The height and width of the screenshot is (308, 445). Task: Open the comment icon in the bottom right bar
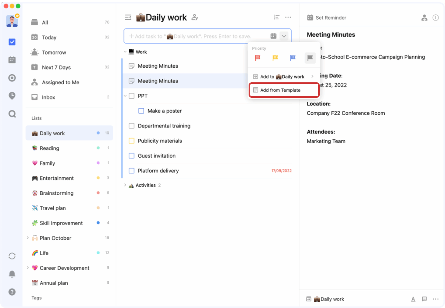[424, 299]
